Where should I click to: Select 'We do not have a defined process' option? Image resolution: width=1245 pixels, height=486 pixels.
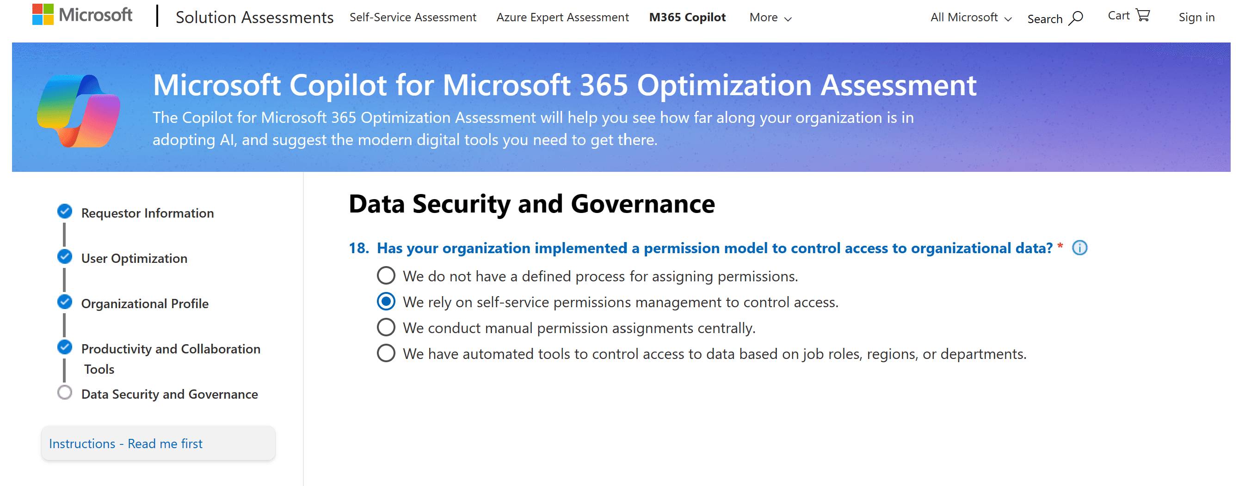386,276
